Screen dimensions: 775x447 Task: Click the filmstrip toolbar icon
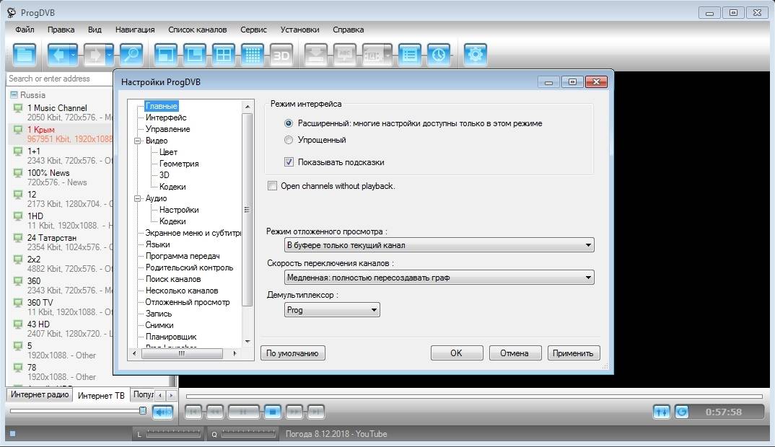(x=373, y=55)
